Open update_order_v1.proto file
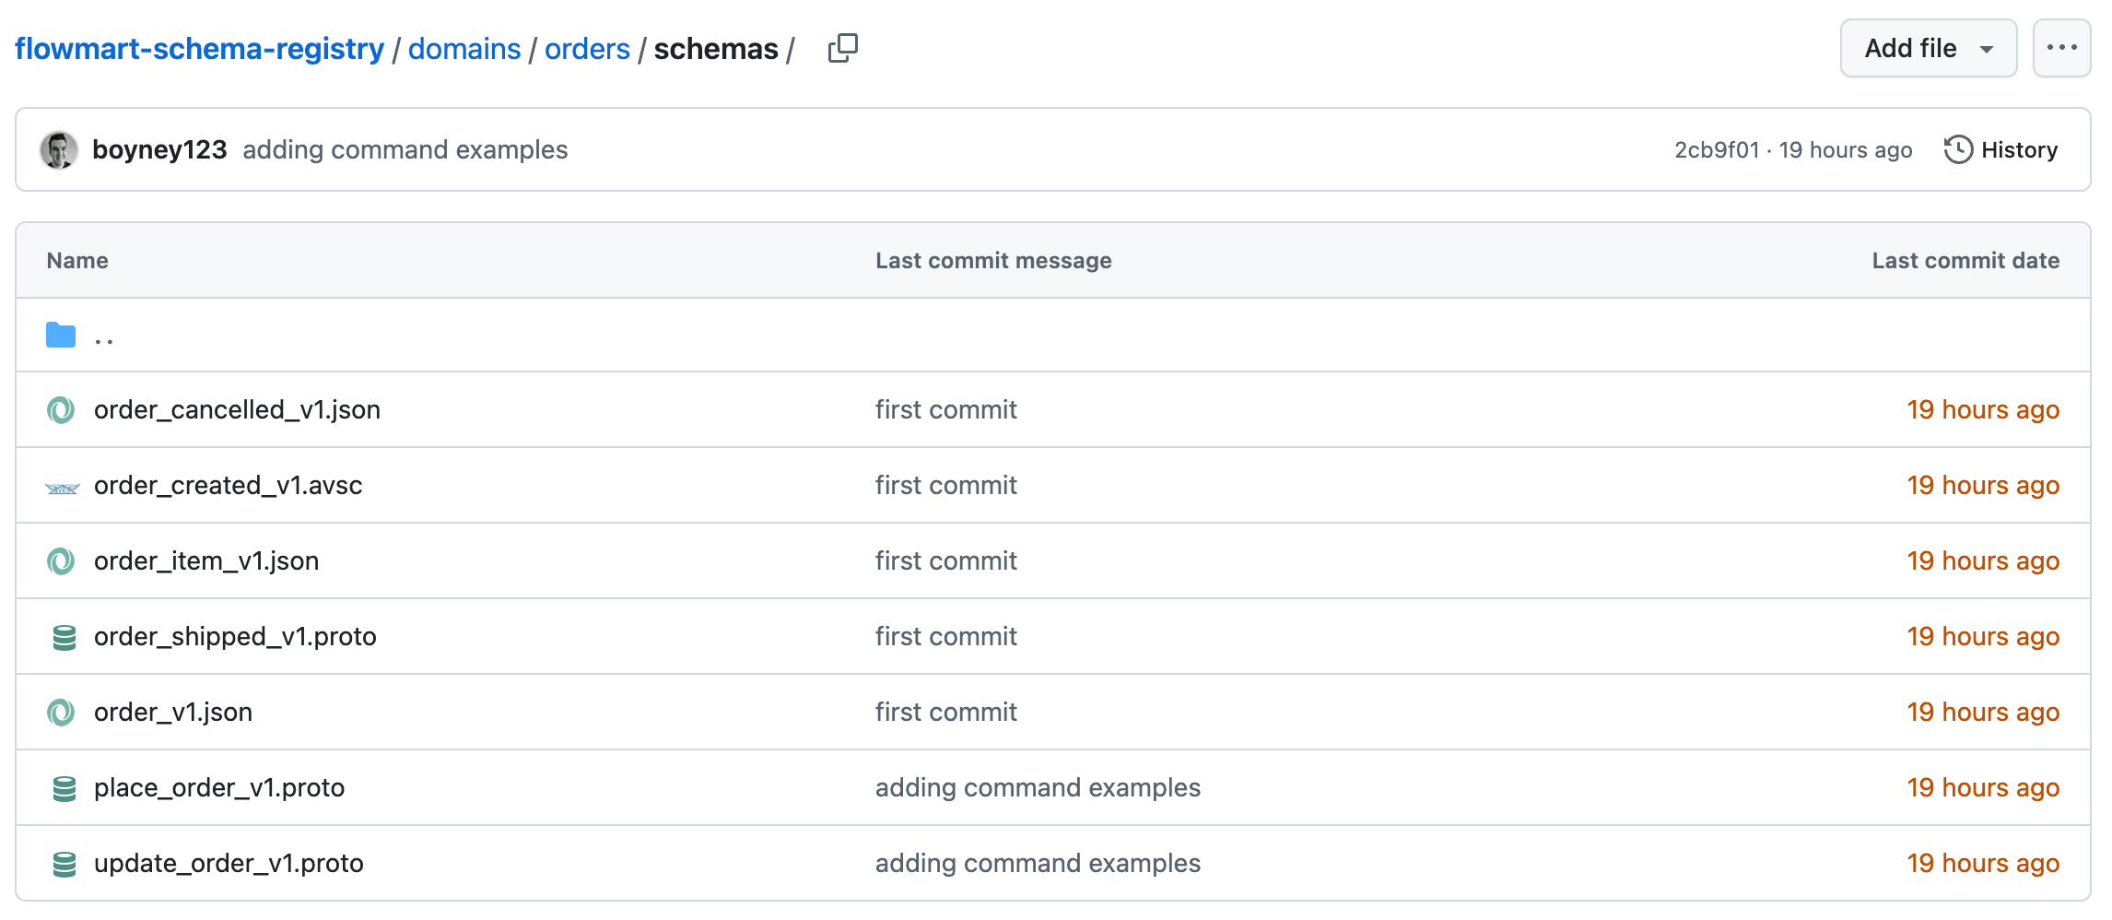The image size is (2112, 920). click(x=229, y=863)
